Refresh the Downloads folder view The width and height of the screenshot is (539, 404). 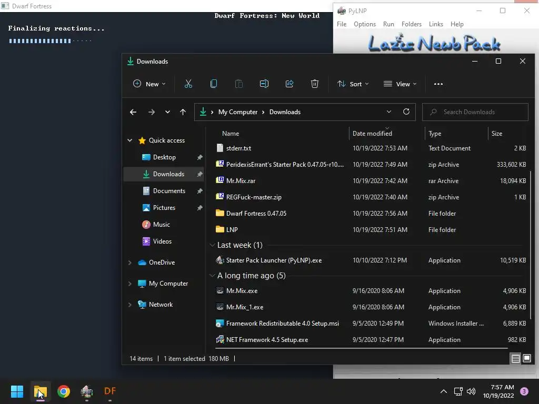tap(406, 112)
